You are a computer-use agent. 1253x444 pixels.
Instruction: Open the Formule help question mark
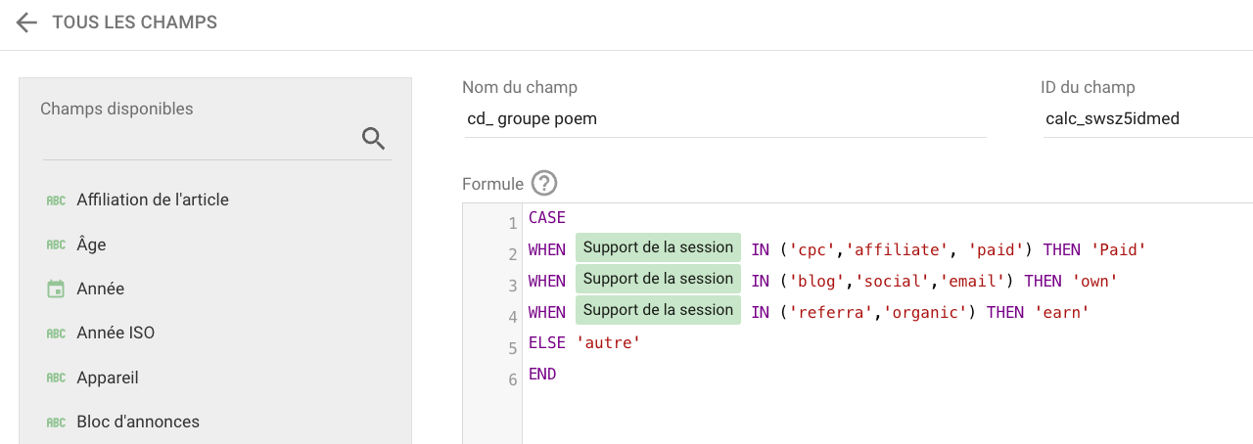543,183
